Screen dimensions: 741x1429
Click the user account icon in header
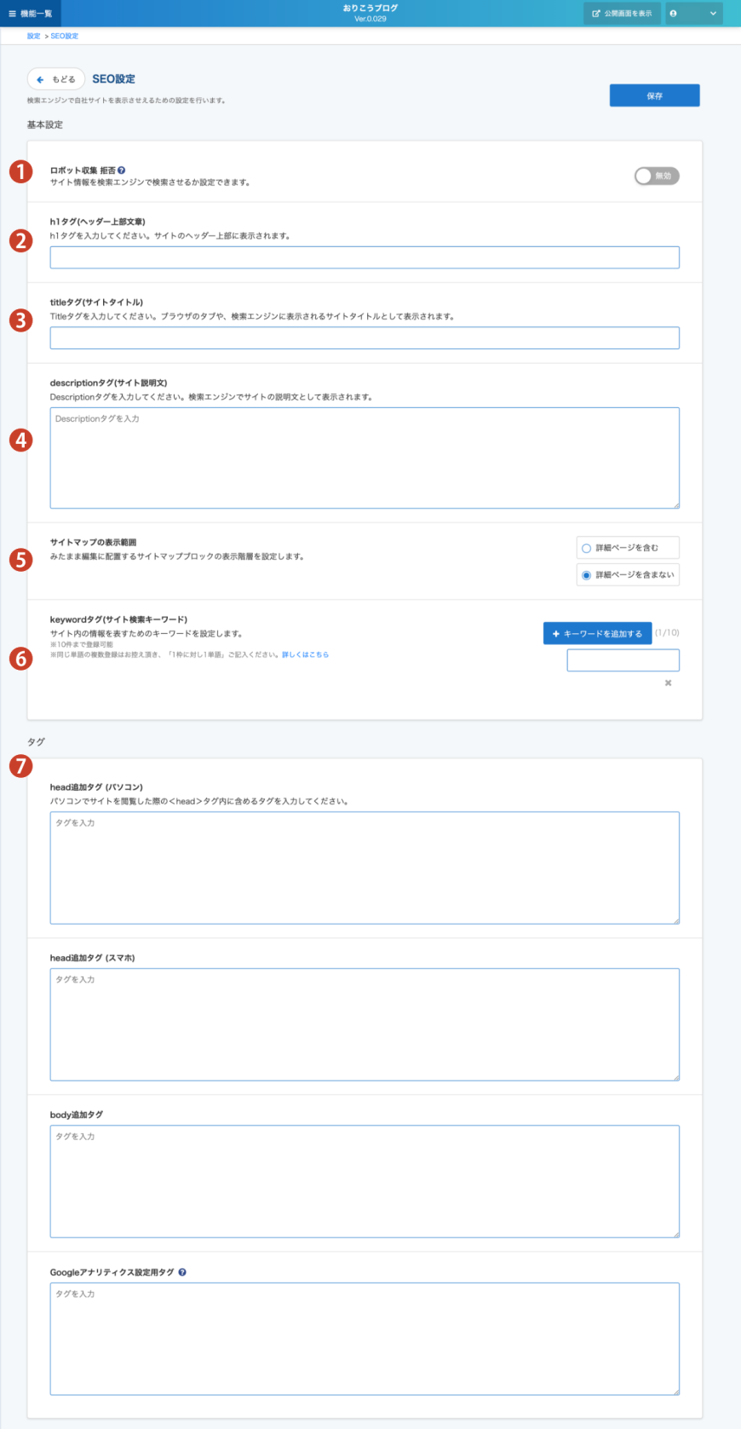coord(674,14)
